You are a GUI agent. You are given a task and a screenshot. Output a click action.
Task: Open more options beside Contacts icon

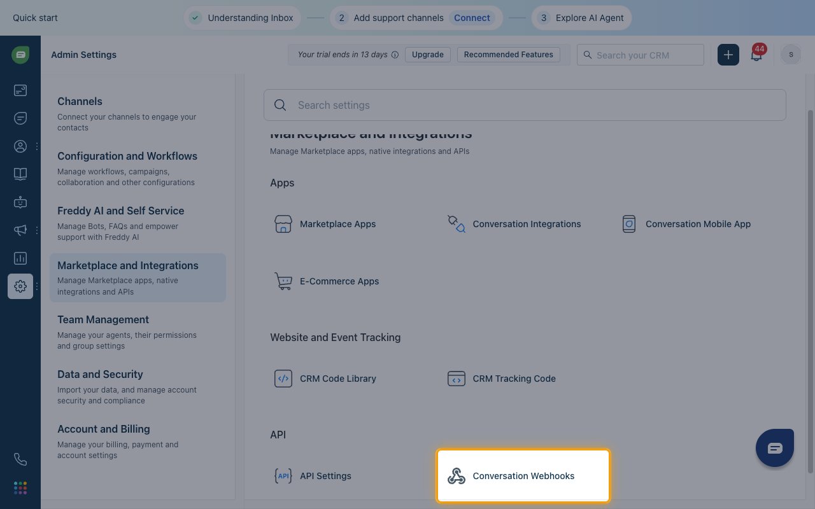(37, 146)
